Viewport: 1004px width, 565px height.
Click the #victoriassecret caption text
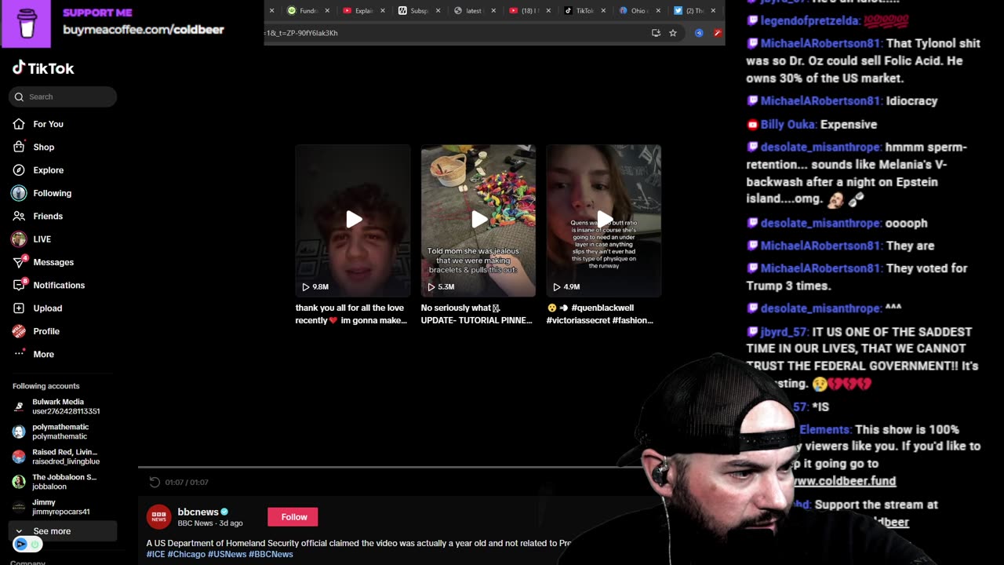pyautogui.click(x=580, y=320)
